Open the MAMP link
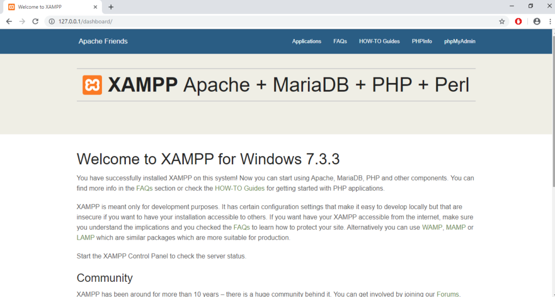This screenshot has height=297, width=555. pyautogui.click(x=455, y=227)
